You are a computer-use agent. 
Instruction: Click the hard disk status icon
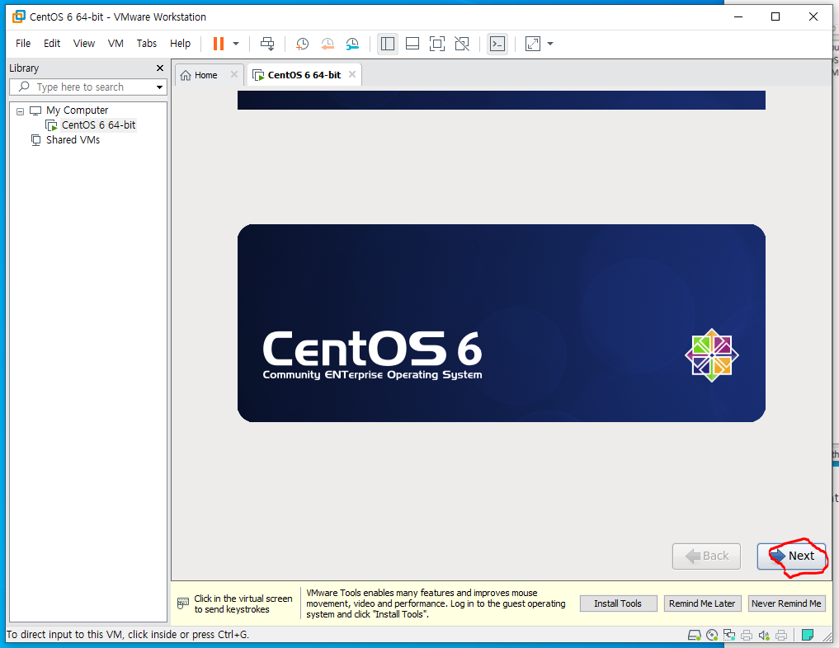point(694,635)
